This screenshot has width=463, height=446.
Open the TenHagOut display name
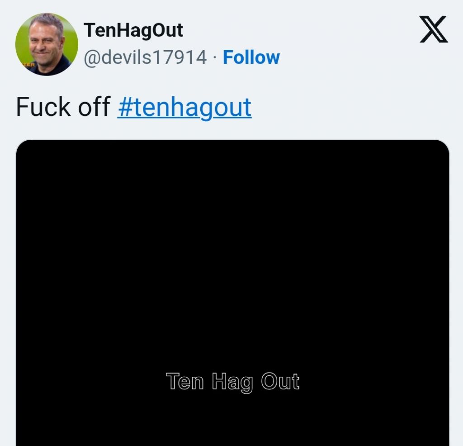pos(133,30)
